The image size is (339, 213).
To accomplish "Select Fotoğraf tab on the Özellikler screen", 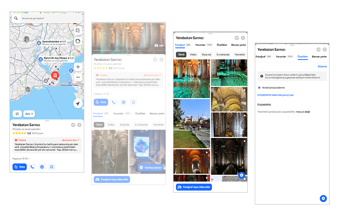I will point(263,57).
